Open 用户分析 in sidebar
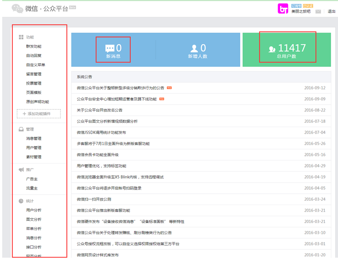Viewport: 338px width, 259px height. point(34,210)
